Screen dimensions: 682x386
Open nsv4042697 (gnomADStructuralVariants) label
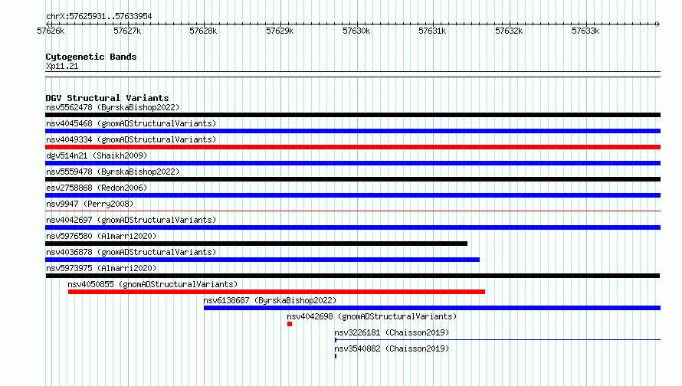click(x=131, y=220)
